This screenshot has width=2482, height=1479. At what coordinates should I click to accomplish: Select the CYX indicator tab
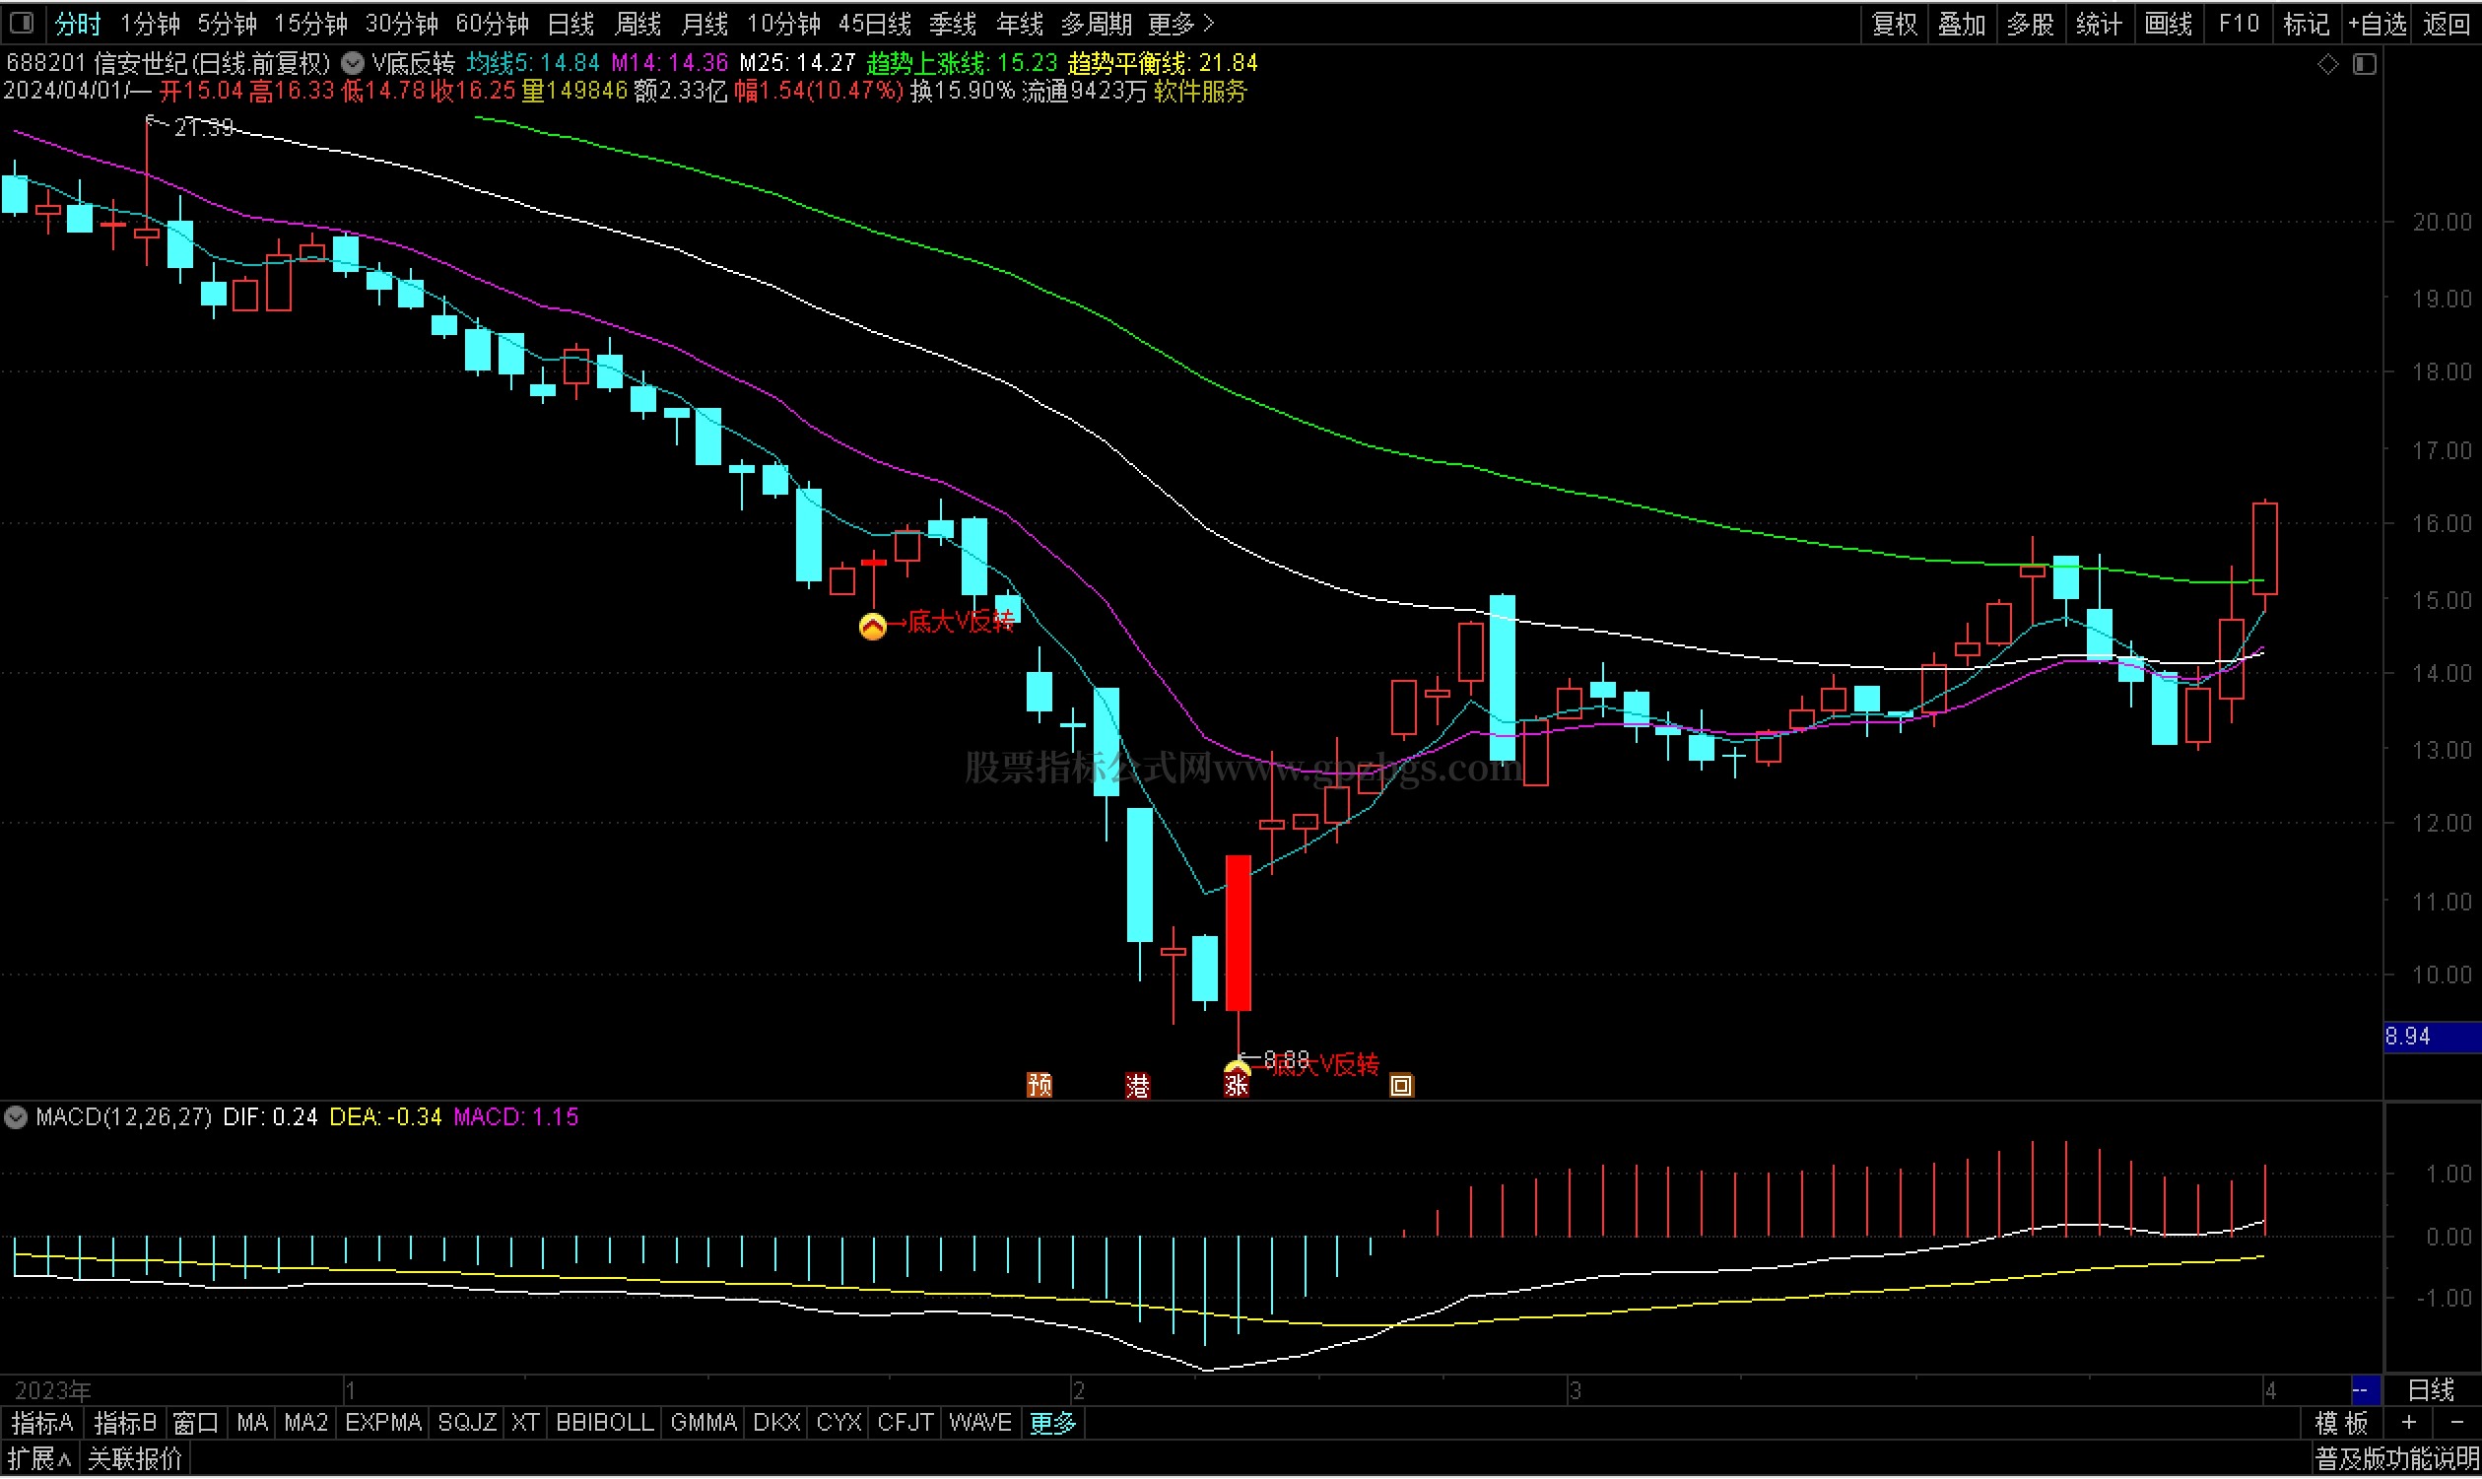[x=839, y=1424]
